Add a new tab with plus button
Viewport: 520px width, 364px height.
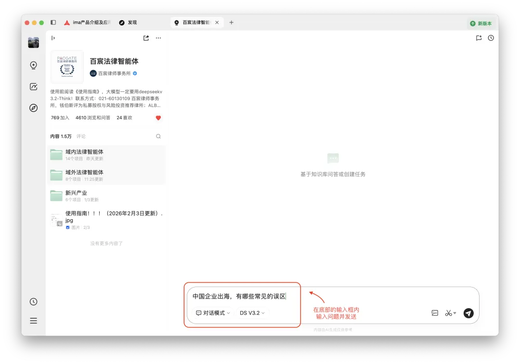tap(232, 23)
